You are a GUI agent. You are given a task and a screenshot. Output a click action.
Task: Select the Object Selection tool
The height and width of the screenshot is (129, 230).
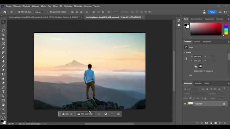pyautogui.click(x=3, y=35)
